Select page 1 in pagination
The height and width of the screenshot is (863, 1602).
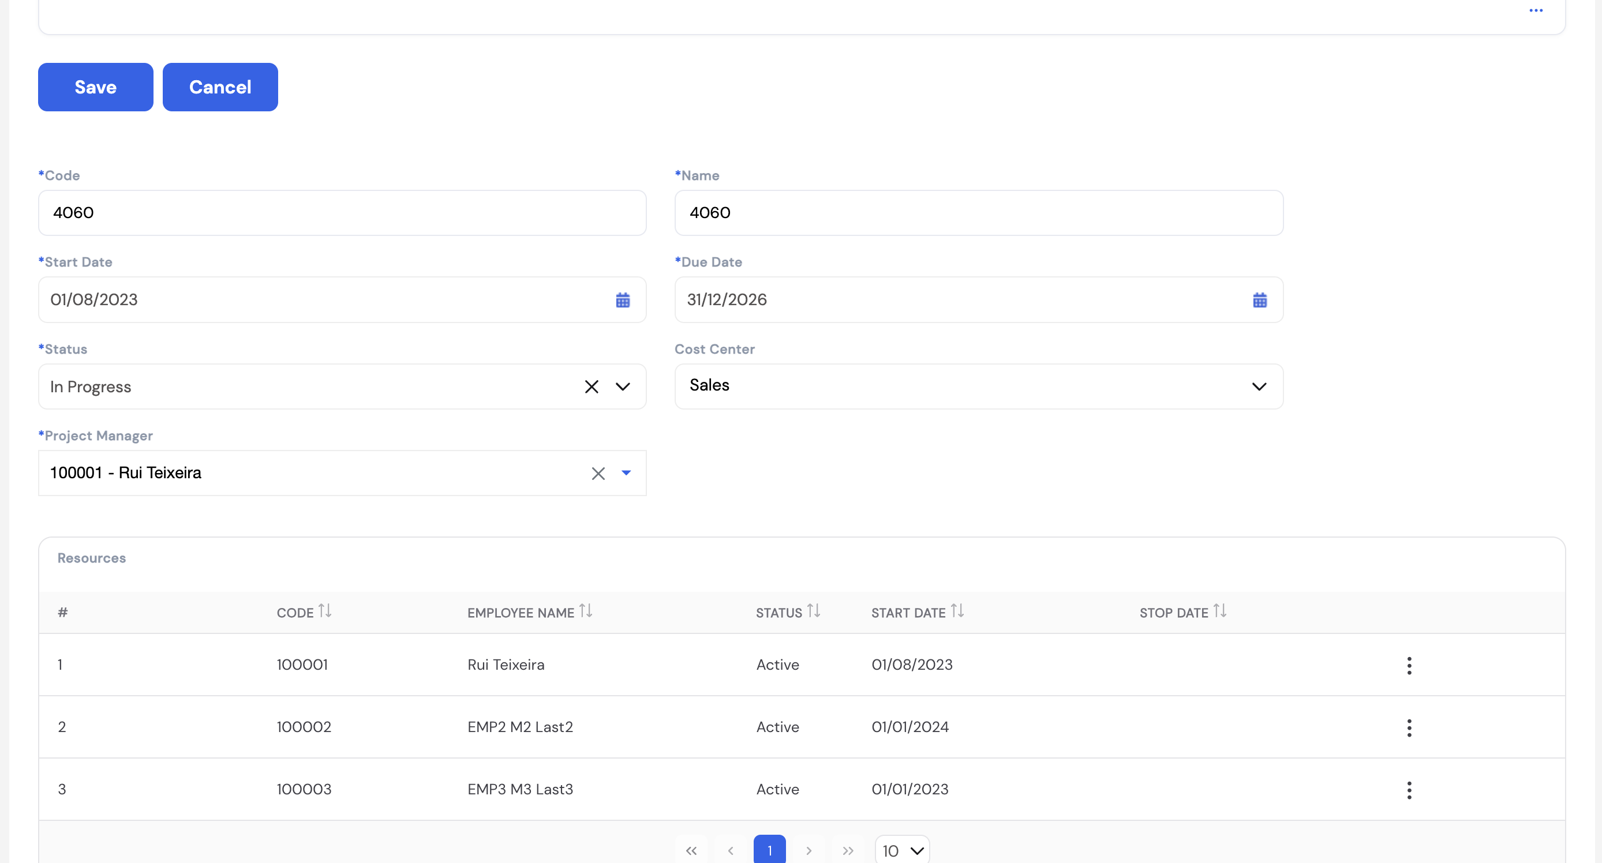pyautogui.click(x=769, y=850)
